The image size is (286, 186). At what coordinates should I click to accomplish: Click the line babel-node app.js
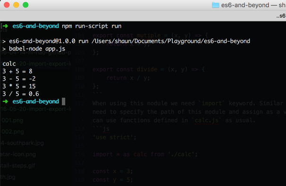pyautogui.click(x=37, y=49)
